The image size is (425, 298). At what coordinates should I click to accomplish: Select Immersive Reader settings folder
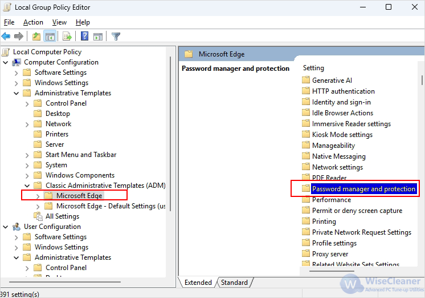[352, 124]
